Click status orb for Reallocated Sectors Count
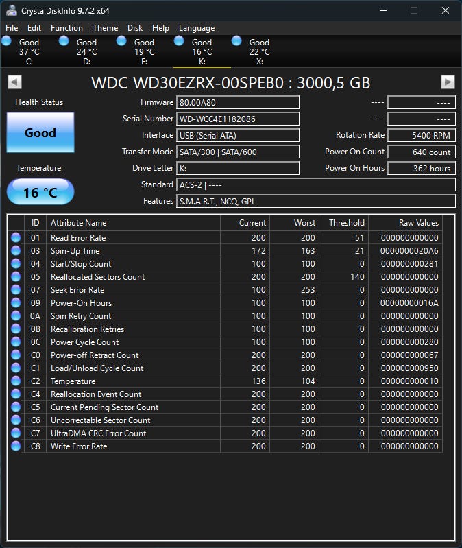The height and width of the screenshot is (548, 462). coord(16,276)
